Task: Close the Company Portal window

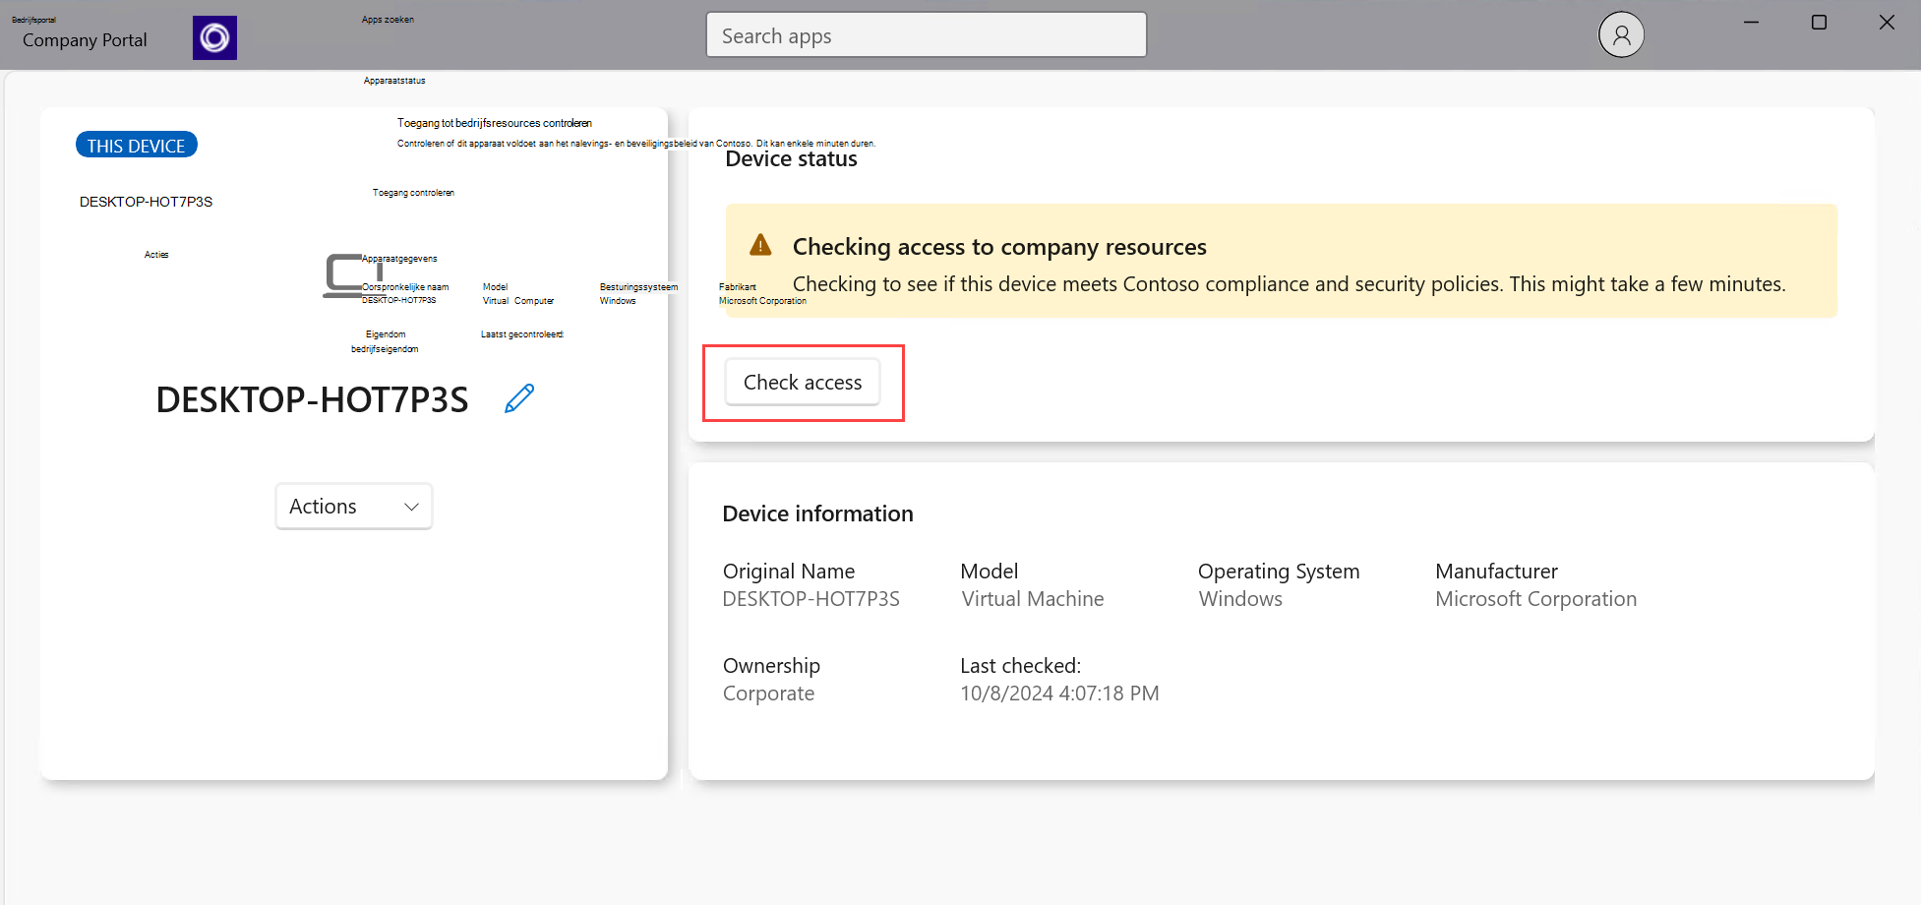Action: click(1887, 23)
